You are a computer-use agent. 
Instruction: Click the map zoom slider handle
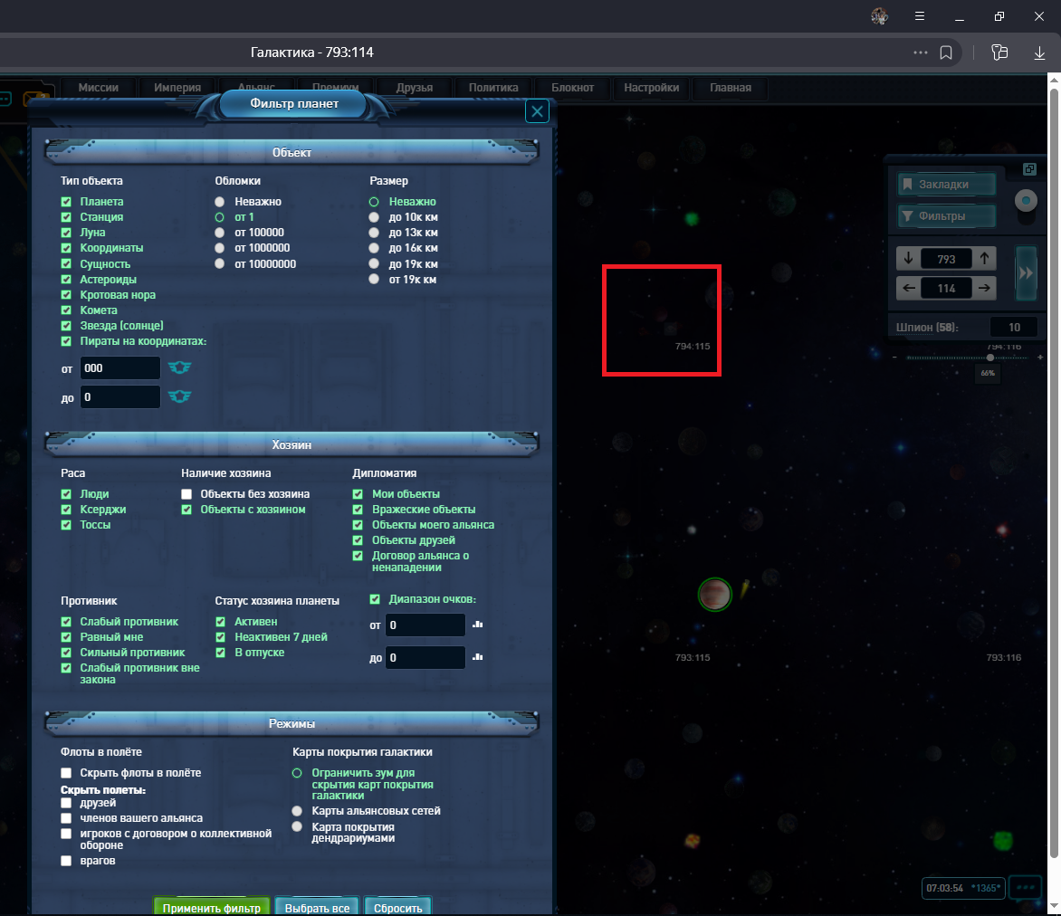(990, 358)
